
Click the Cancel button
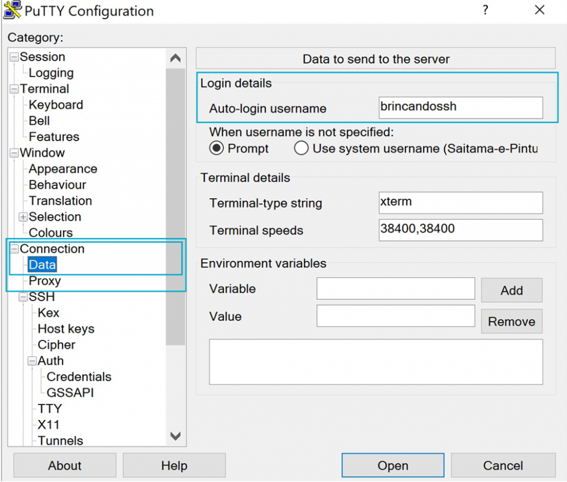[x=503, y=465]
